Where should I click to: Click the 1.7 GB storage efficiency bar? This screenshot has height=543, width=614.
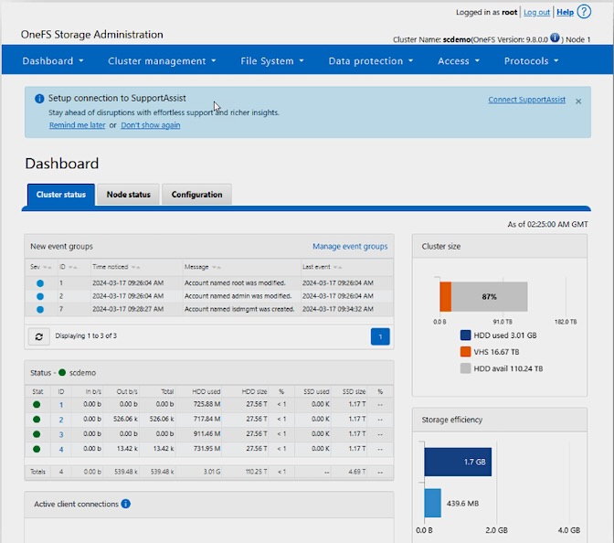458,462
